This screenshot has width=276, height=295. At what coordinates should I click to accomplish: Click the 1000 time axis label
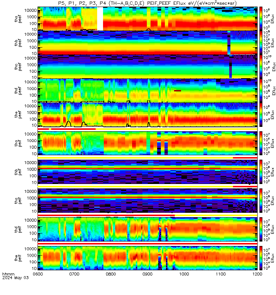tap(184, 274)
